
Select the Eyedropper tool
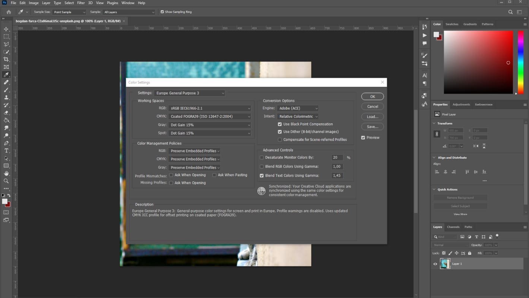coord(6,74)
